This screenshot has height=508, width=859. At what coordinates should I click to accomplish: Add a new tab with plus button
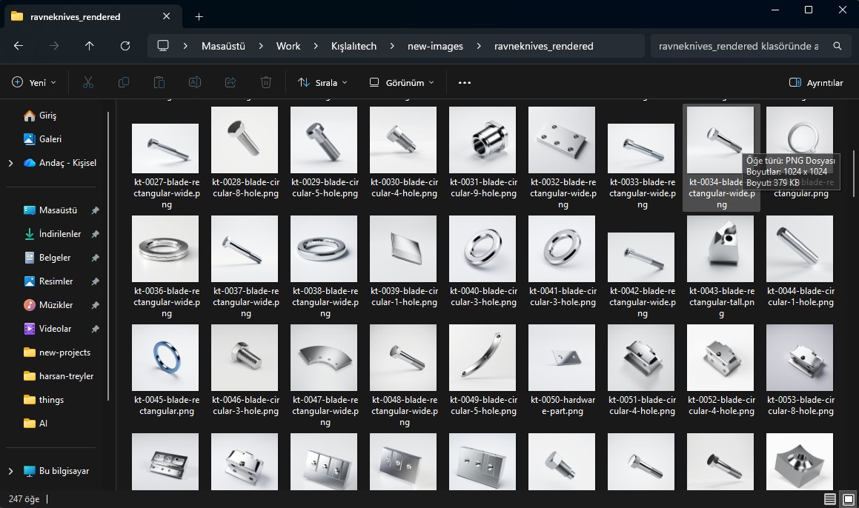(199, 17)
